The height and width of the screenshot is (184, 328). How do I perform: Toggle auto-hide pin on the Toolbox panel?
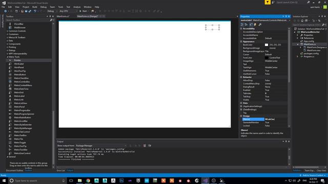coord(50,16)
